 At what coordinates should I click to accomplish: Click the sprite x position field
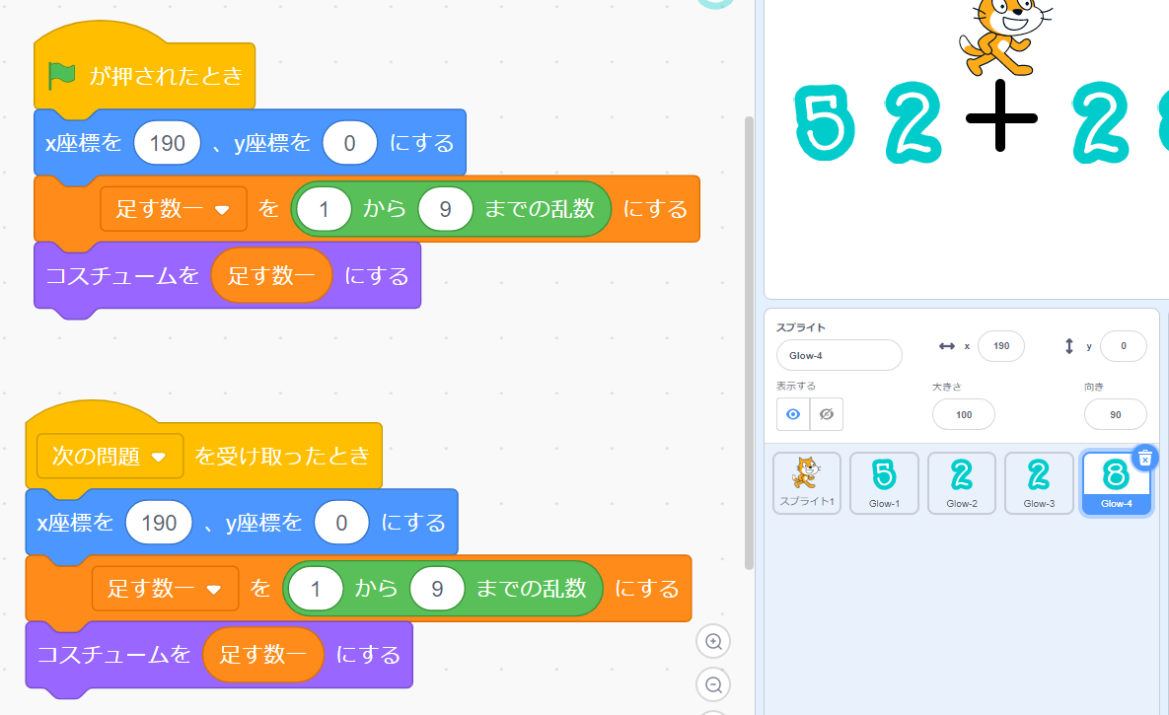click(1000, 346)
